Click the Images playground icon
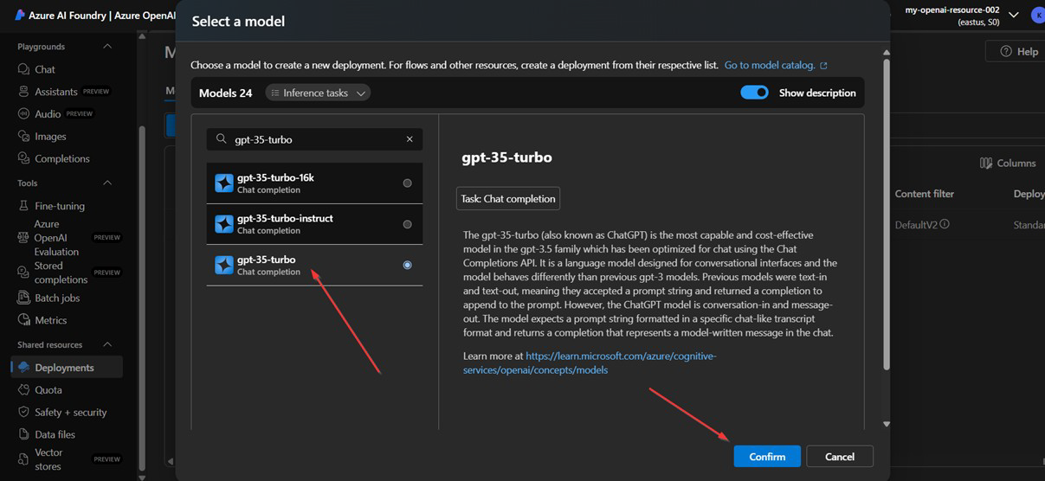 tap(24, 137)
